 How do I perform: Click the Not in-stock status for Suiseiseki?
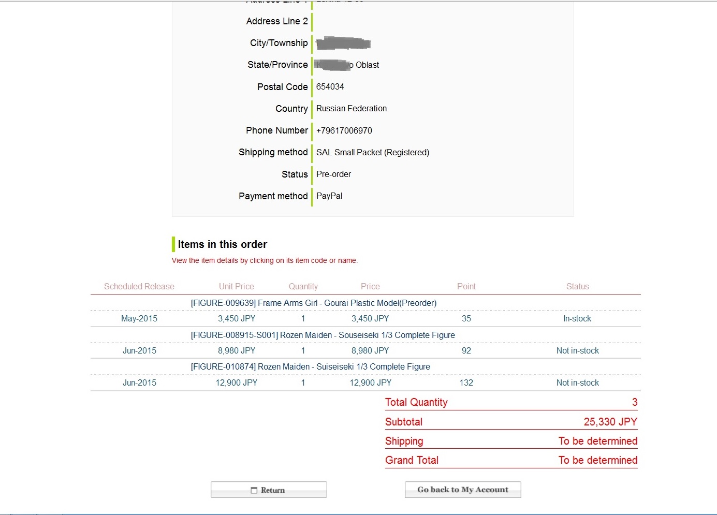[578, 382]
